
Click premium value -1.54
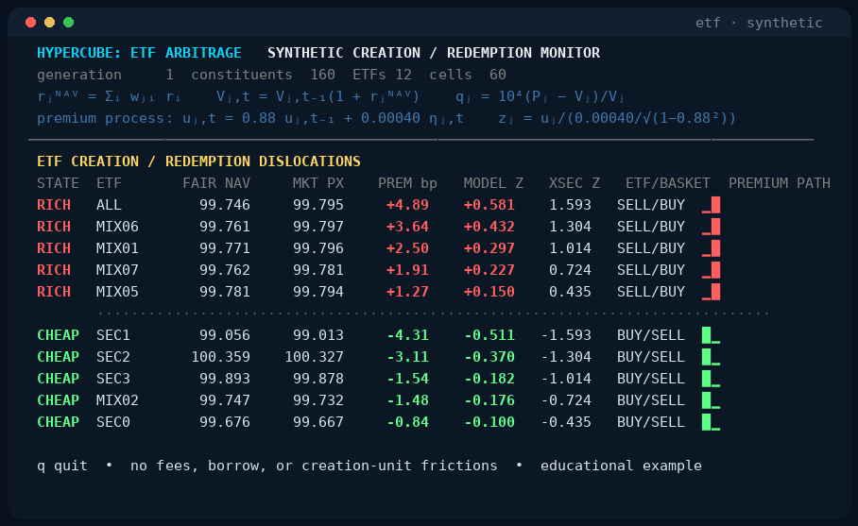coord(407,379)
